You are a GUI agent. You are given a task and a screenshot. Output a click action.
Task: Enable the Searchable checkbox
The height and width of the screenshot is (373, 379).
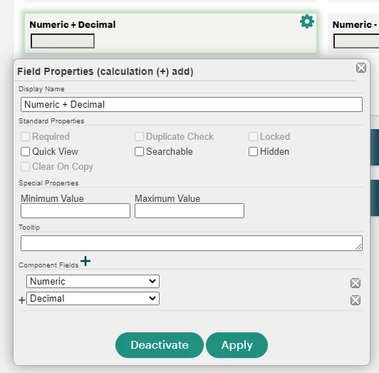tap(139, 151)
